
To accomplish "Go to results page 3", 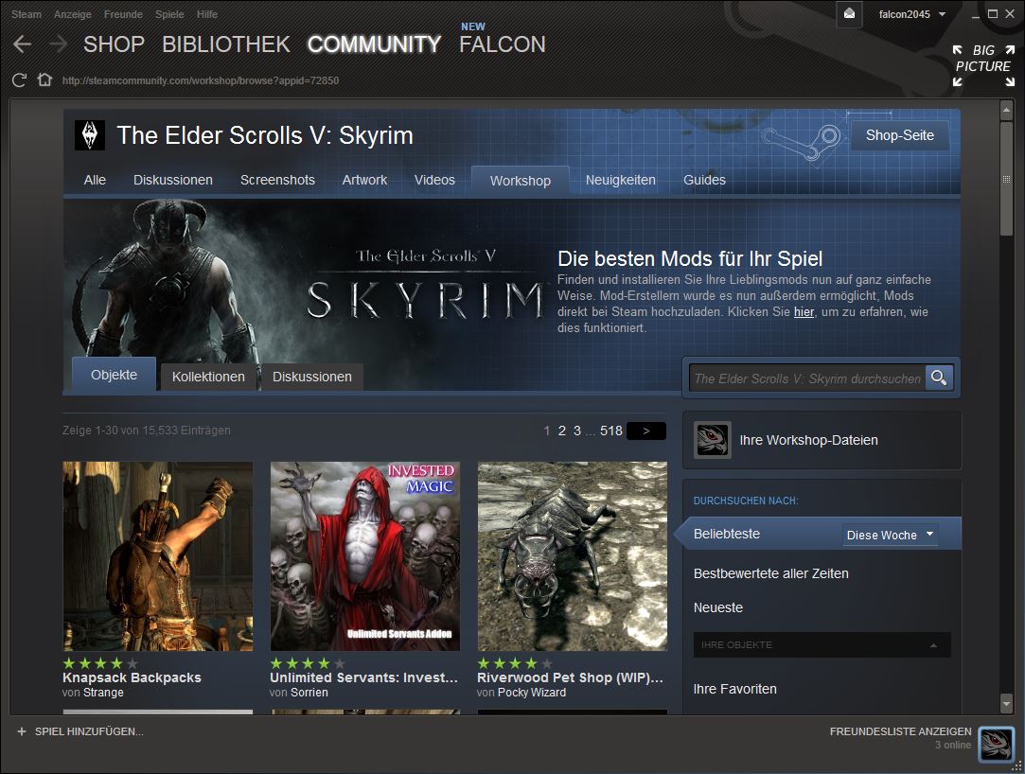I will click(577, 431).
